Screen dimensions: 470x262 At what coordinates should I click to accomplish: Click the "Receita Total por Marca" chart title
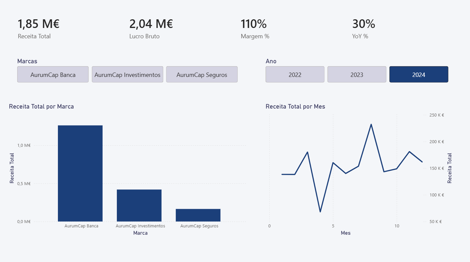click(41, 107)
